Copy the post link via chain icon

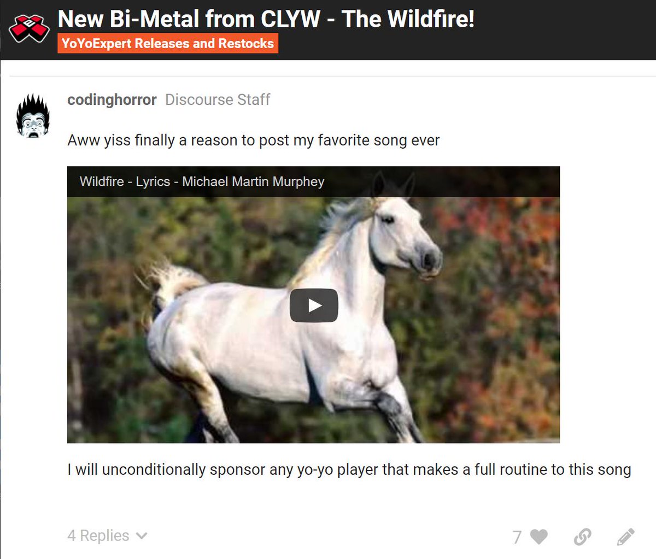[x=582, y=537]
